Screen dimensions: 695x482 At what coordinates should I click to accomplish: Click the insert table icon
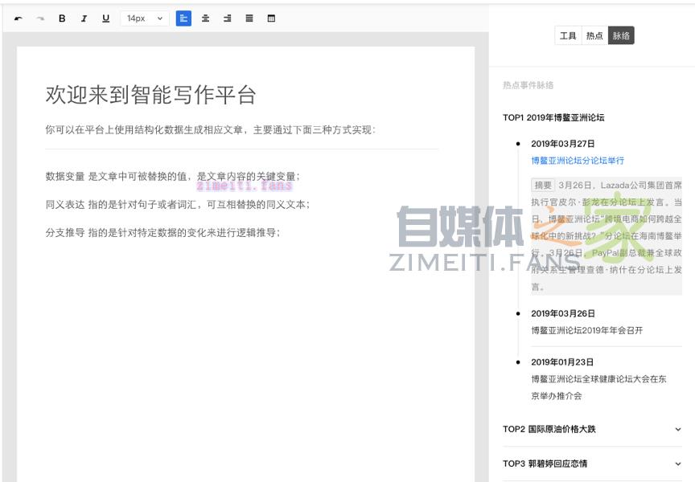click(271, 18)
